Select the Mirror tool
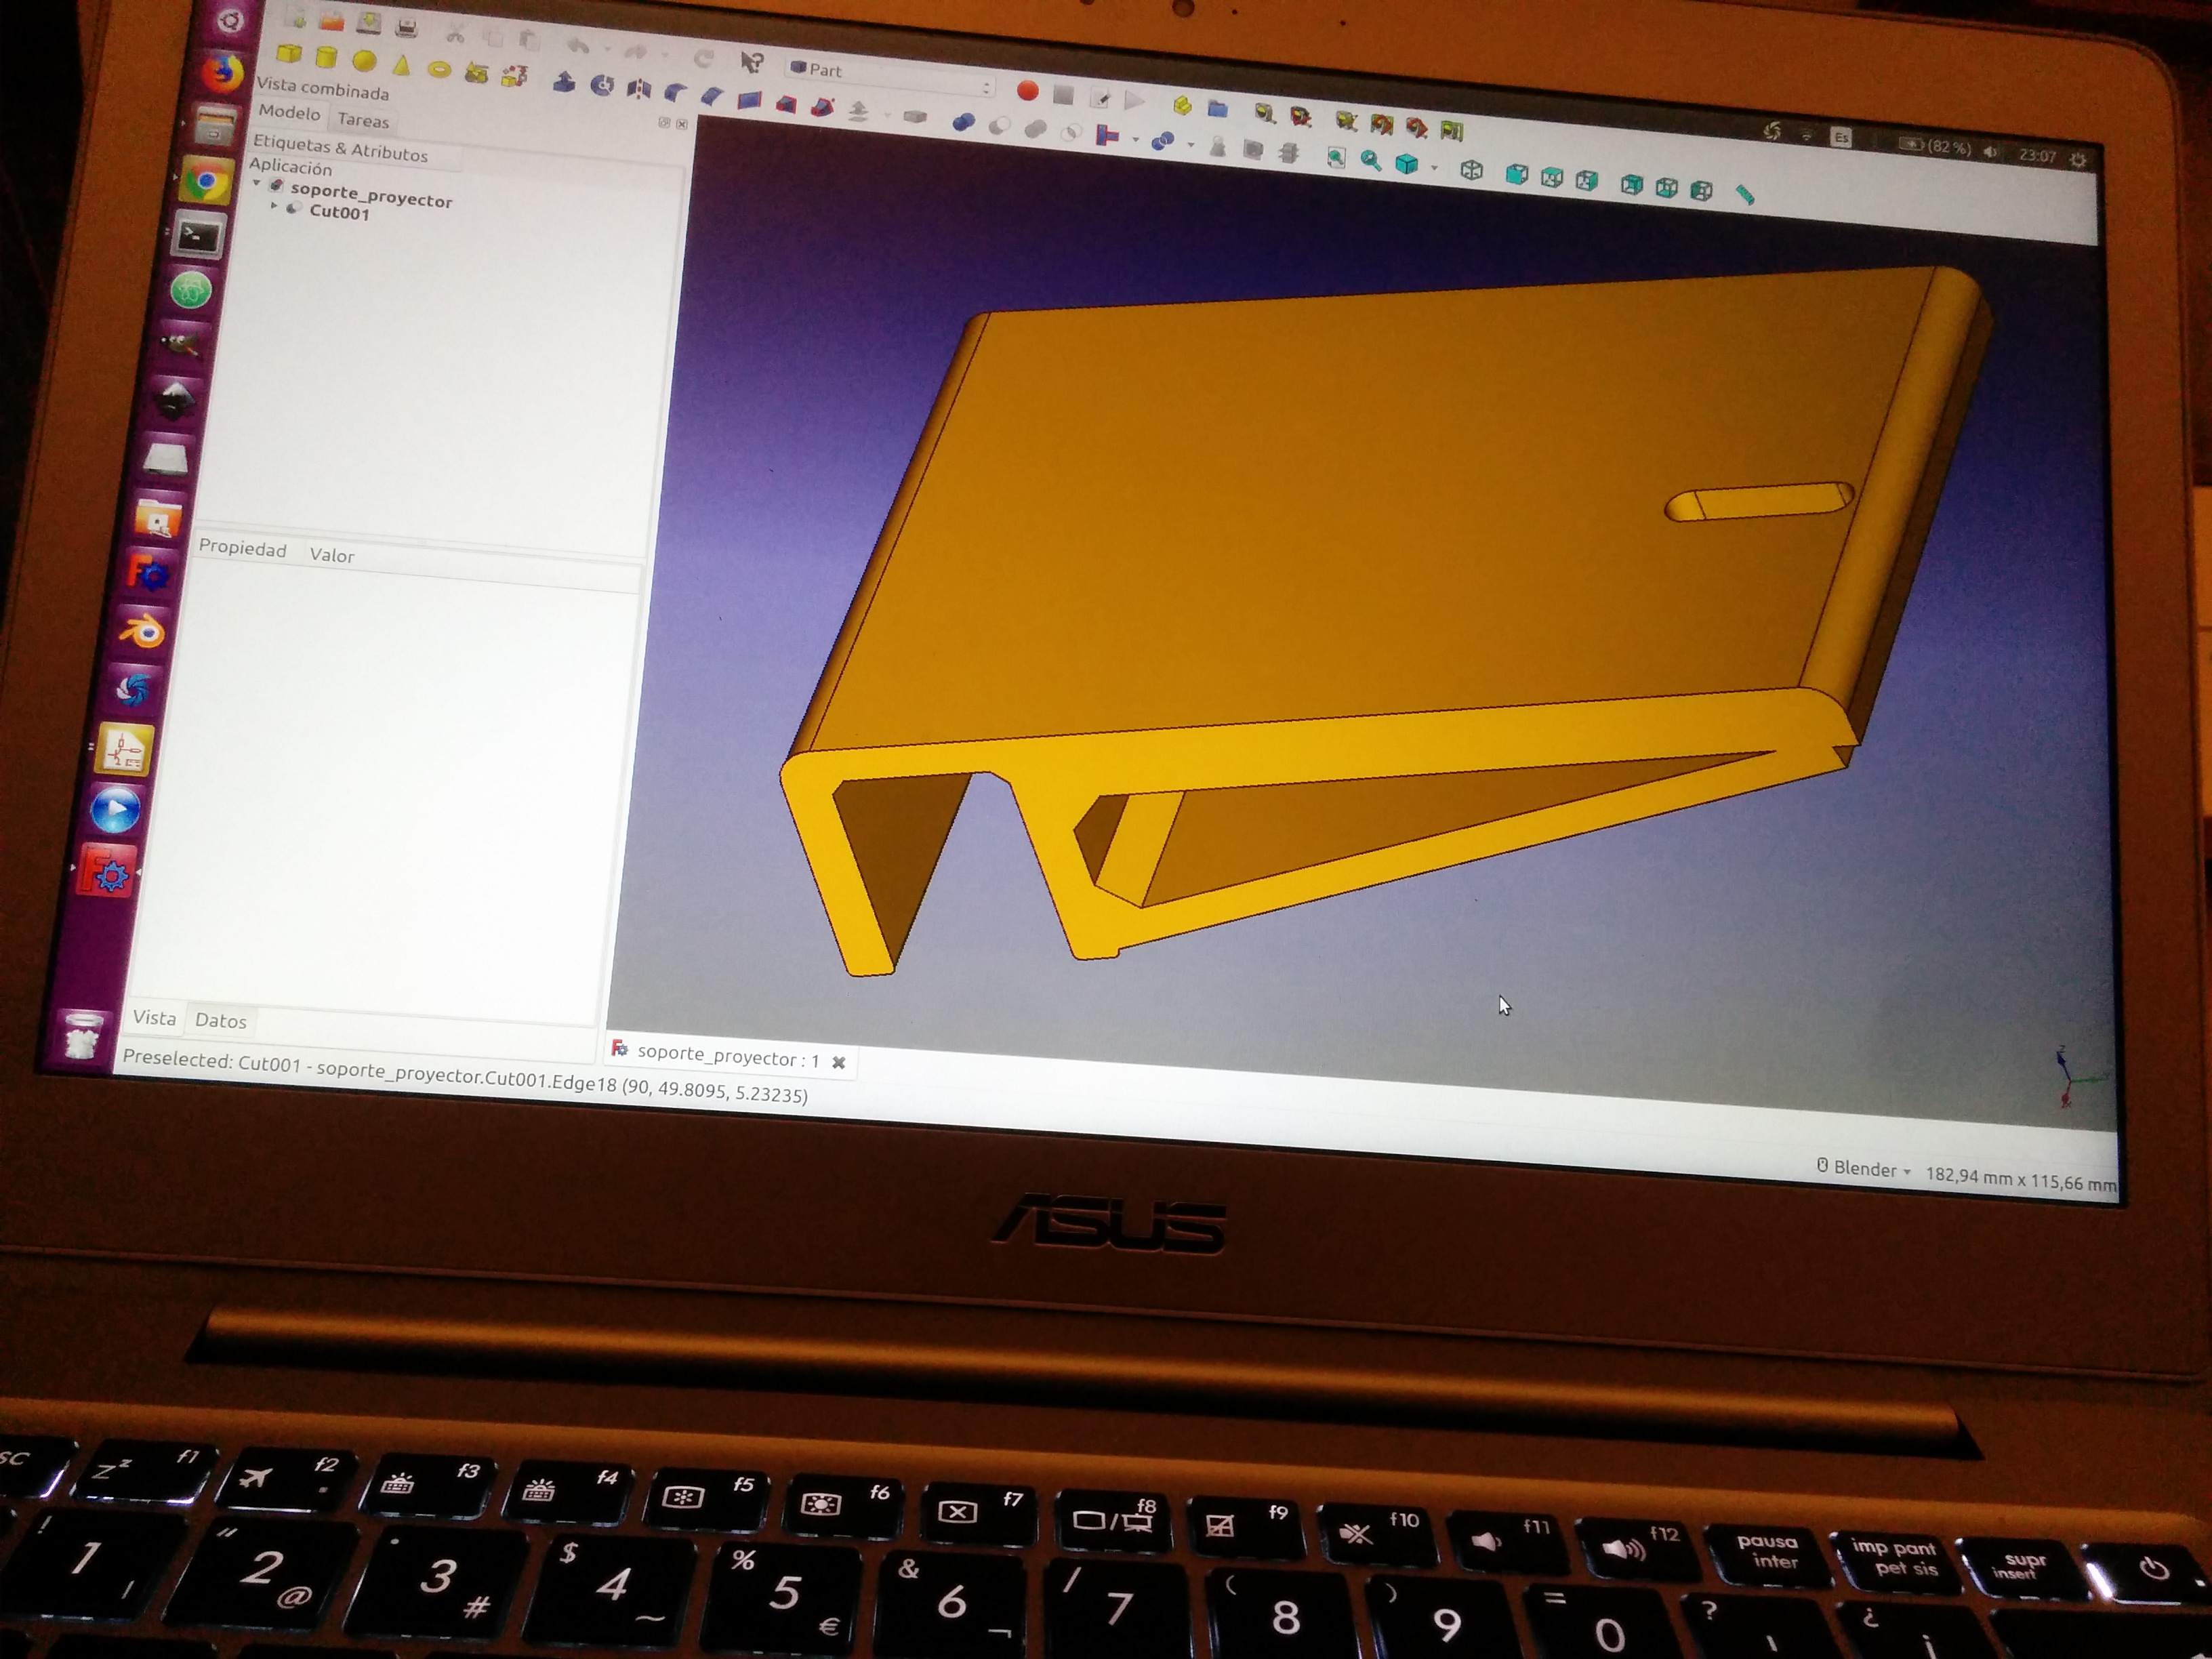Screen dimensions: 2212x1659 point(638,89)
